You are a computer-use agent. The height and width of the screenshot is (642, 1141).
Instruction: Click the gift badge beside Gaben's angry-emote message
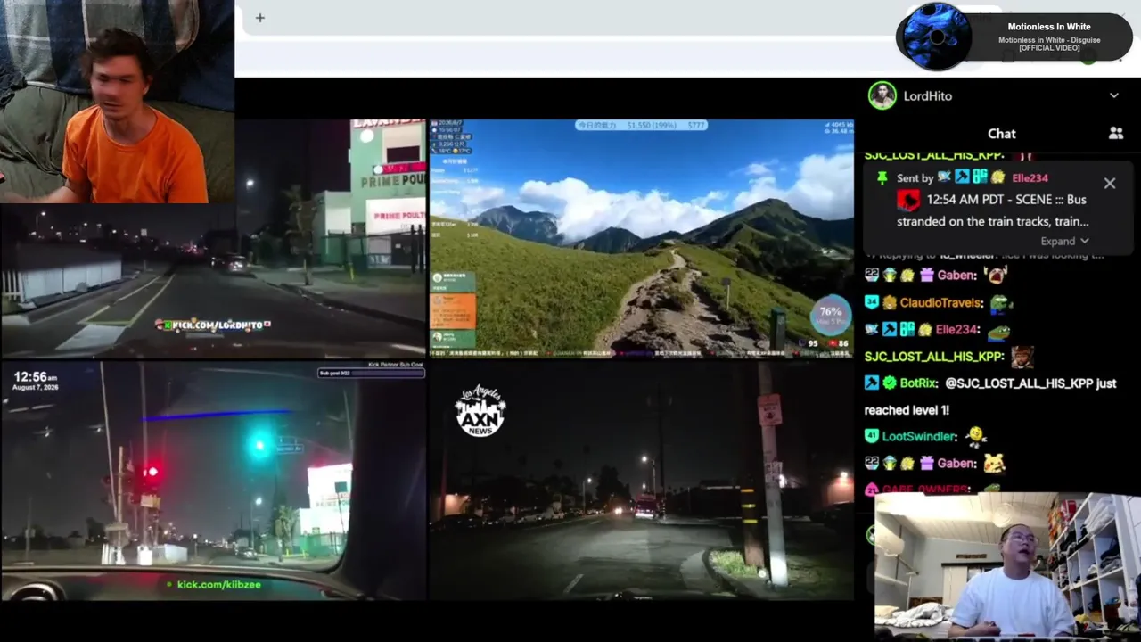(x=927, y=276)
